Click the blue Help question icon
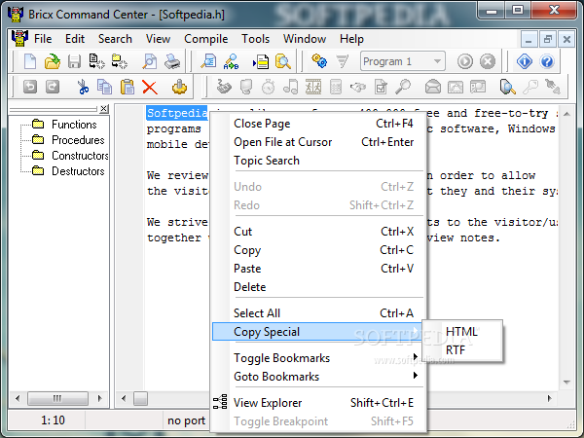The height and width of the screenshot is (438, 584). pyautogui.click(x=547, y=61)
